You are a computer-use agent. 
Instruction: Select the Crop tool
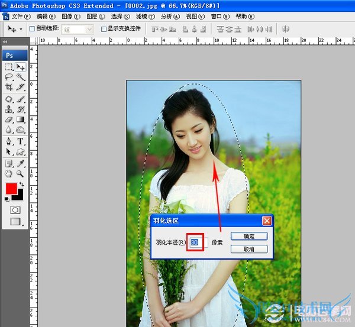click(x=9, y=87)
